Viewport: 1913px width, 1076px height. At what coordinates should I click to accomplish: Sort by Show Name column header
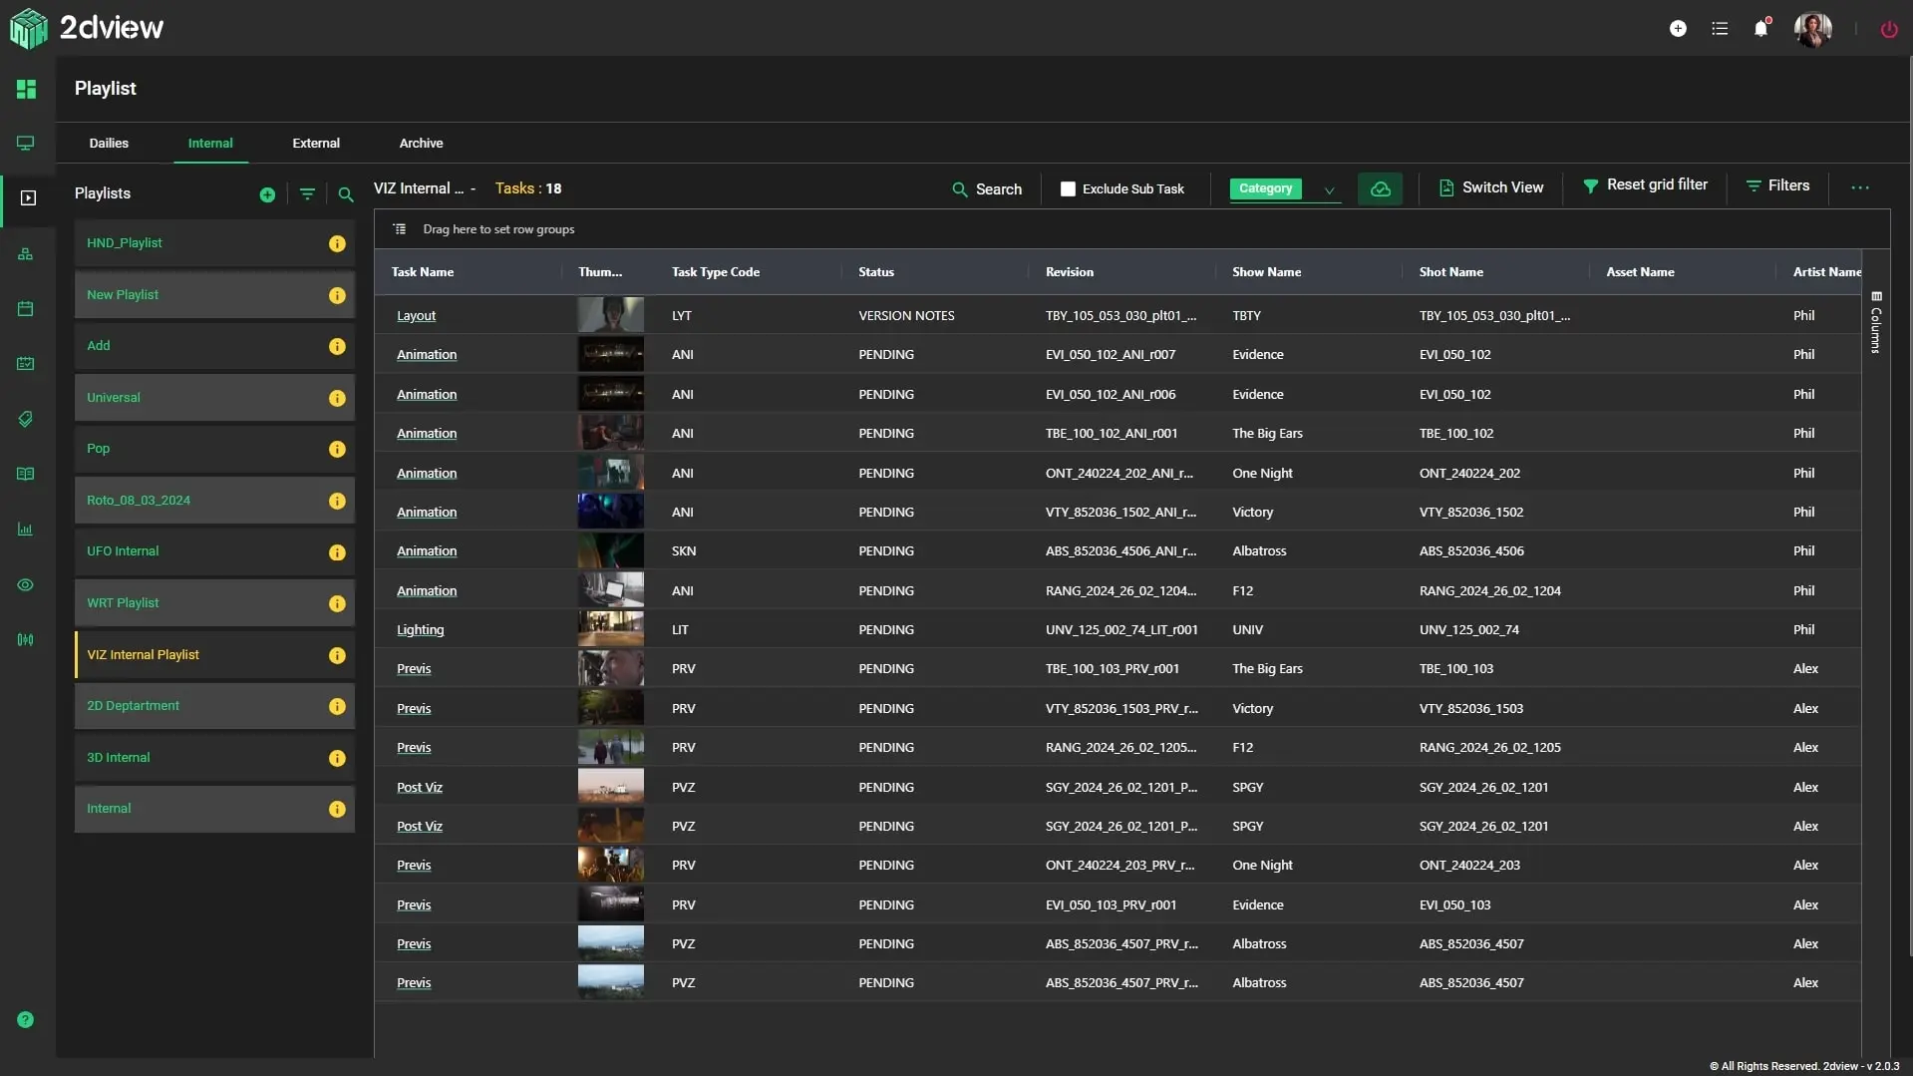(x=1266, y=272)
